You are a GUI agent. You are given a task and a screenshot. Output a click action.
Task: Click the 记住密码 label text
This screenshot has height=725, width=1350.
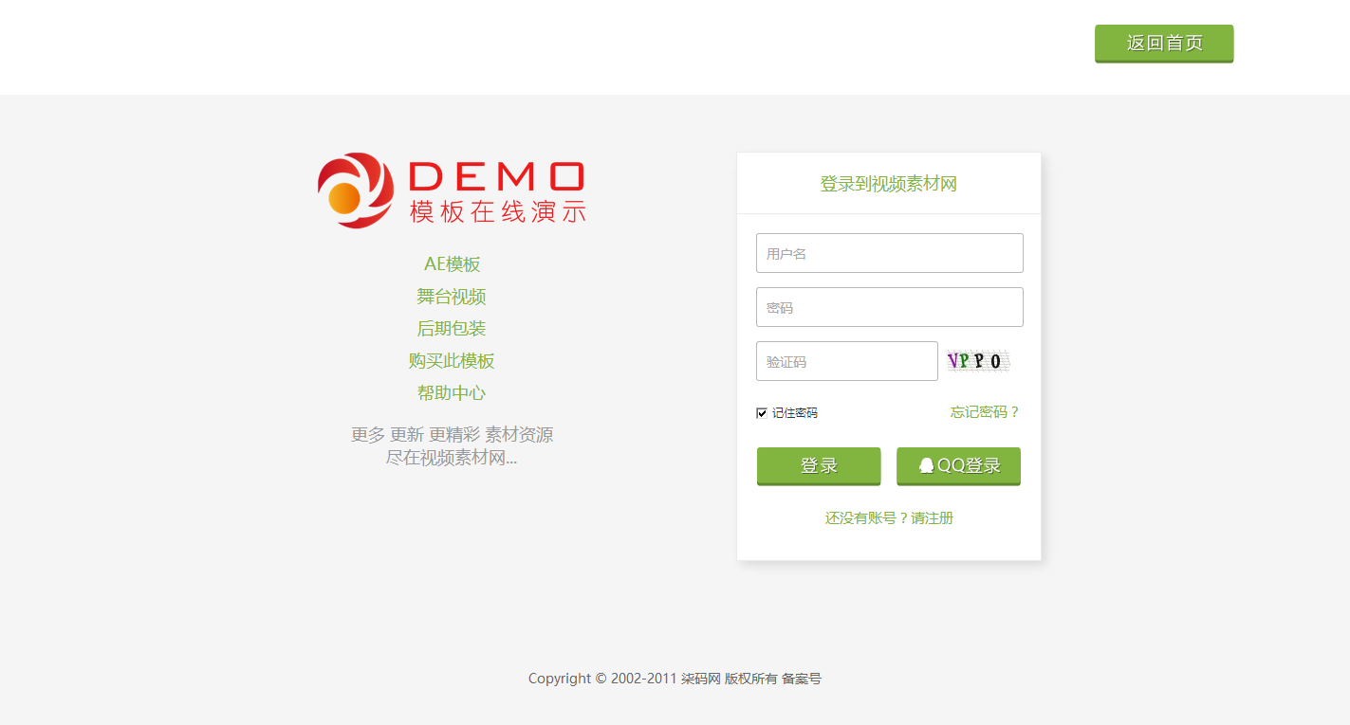point(795,413)
